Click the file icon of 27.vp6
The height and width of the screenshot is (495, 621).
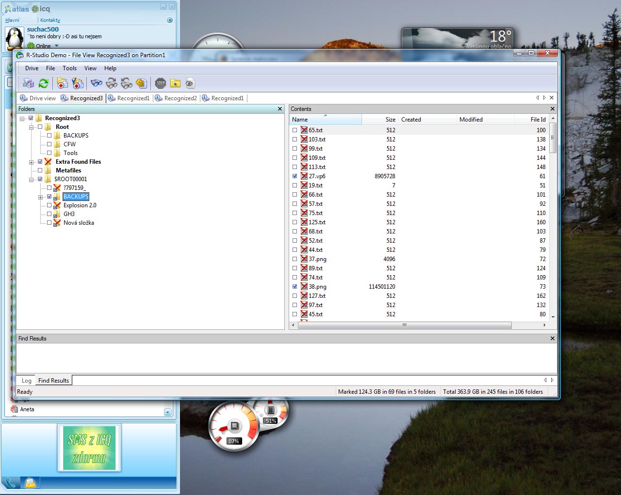pos(304,176)
